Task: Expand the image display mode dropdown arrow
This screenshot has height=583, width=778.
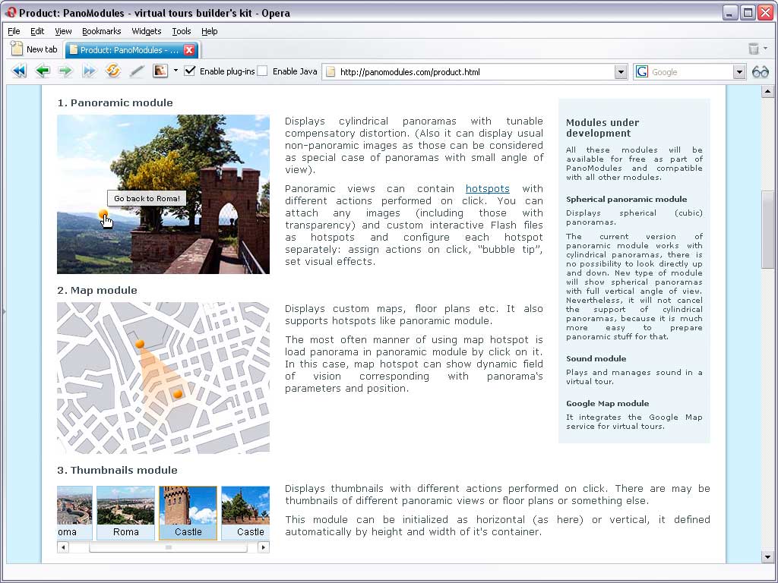Action: click(x=176, y=71)
